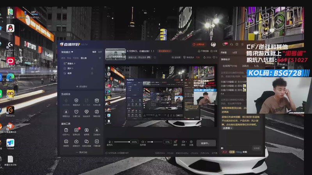Open QQ desktop icon
The image size is (312, 175).
click(x=10, y=30)
